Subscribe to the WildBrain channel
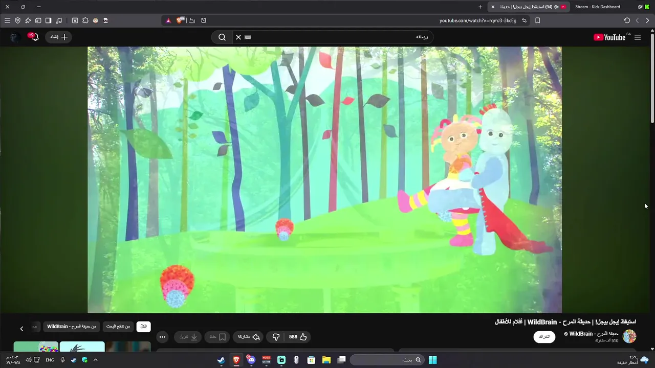 pyautogui.click(x=544, y=337)
